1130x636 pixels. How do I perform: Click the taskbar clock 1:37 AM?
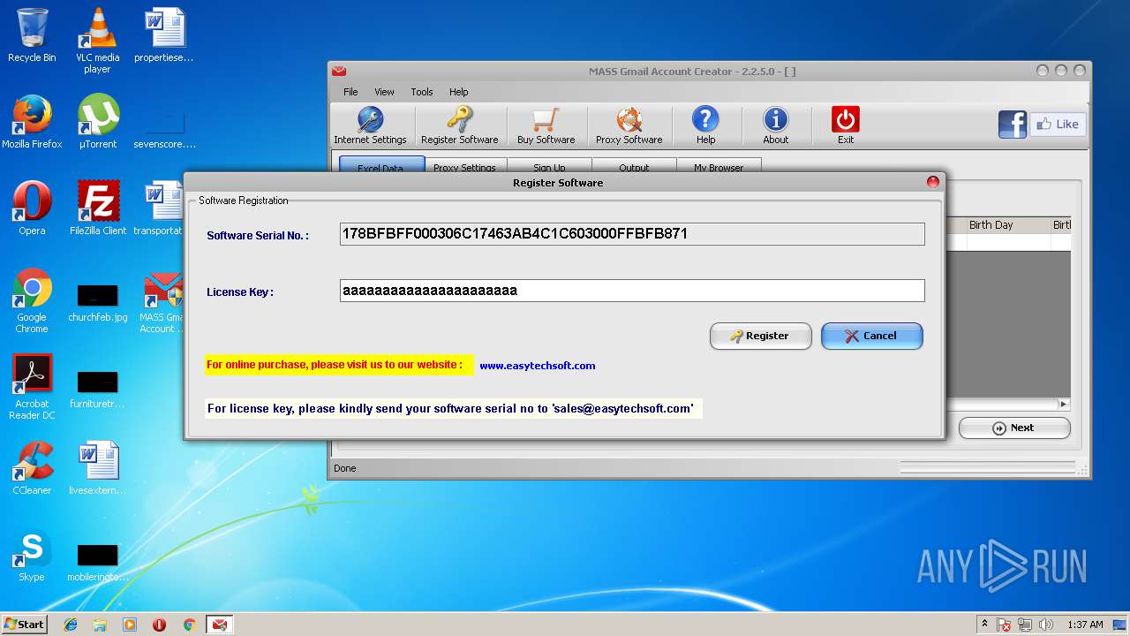[x=1085, y=625]
